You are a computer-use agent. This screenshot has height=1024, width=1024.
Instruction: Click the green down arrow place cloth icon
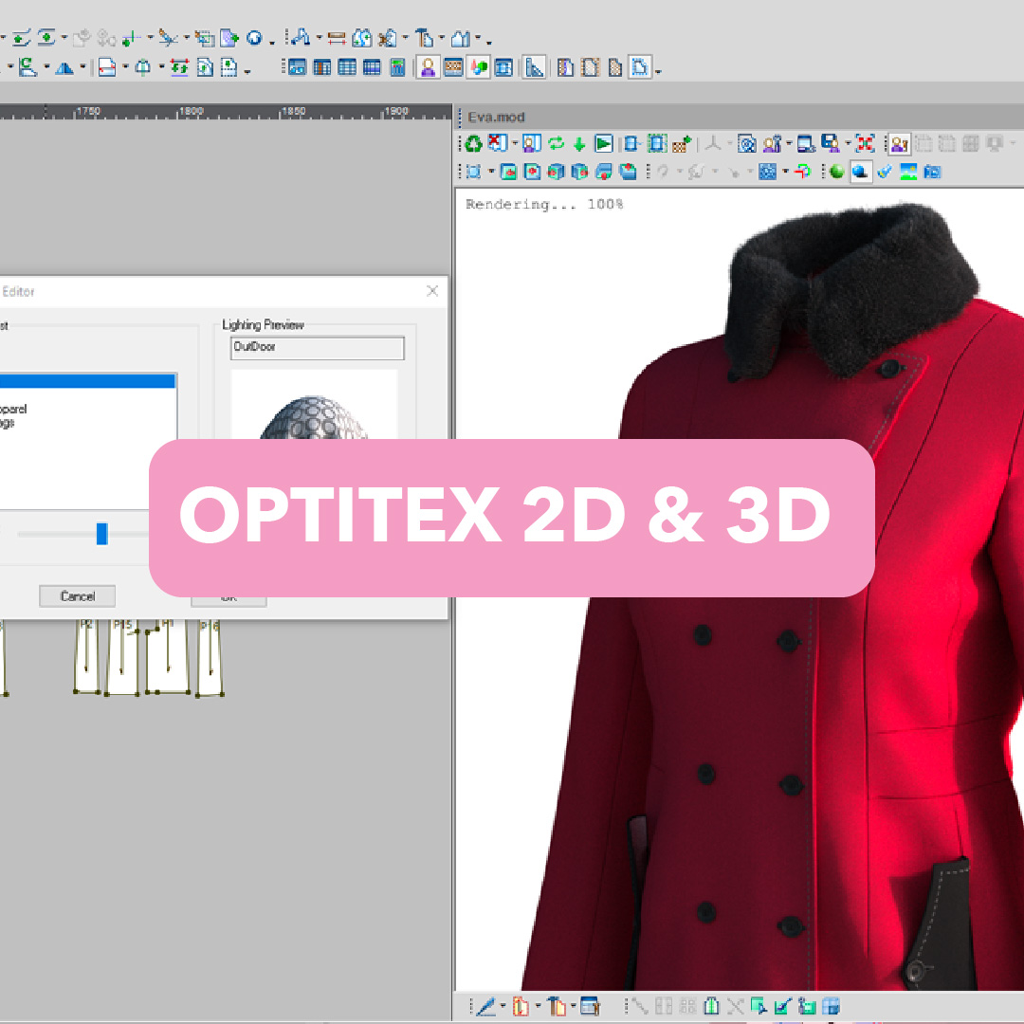[x=579, y=144]
